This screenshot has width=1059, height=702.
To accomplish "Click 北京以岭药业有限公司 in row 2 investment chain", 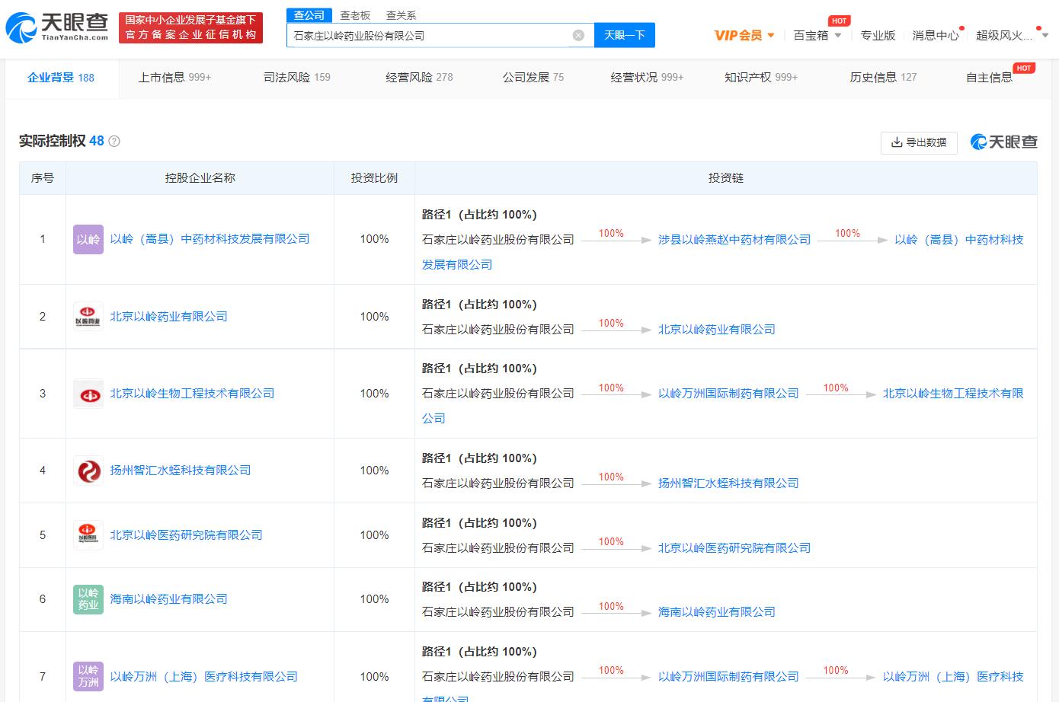I will coord(717,330).
